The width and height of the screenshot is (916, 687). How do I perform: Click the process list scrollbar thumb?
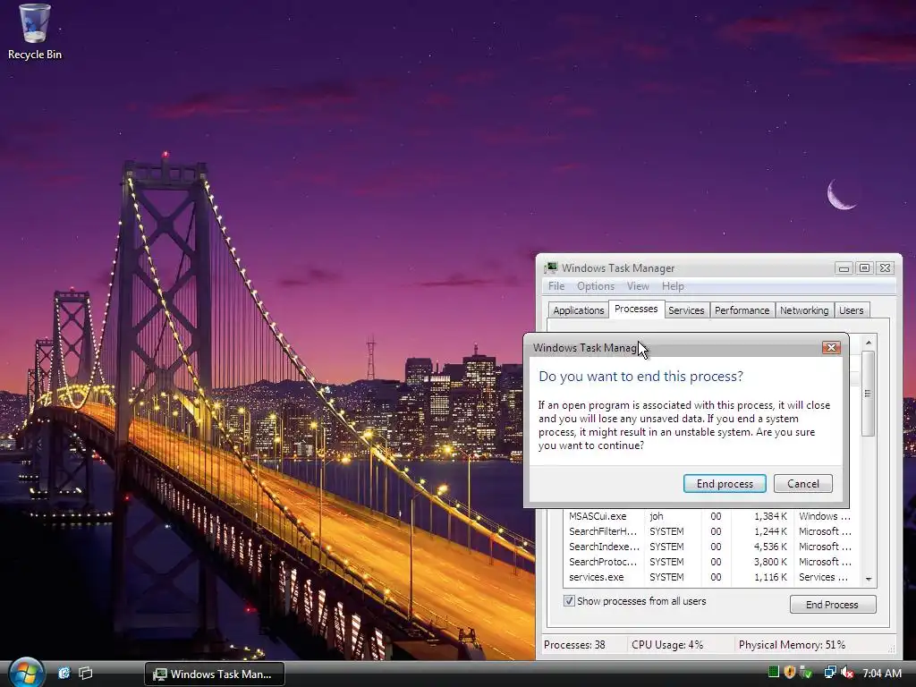click(x=869, y=394)
